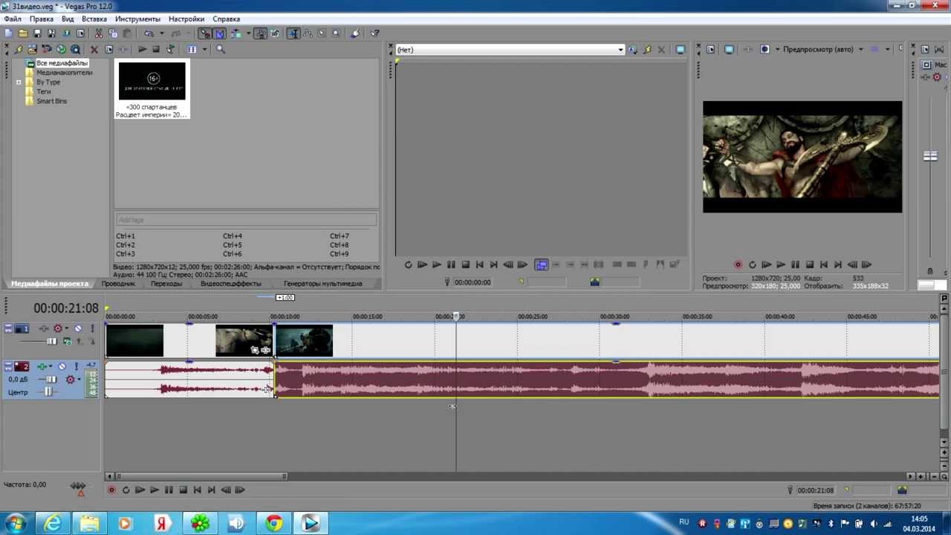Click the Open project folder icon
The height and width of the screenshot is (535, 951).
pos(23,33)
